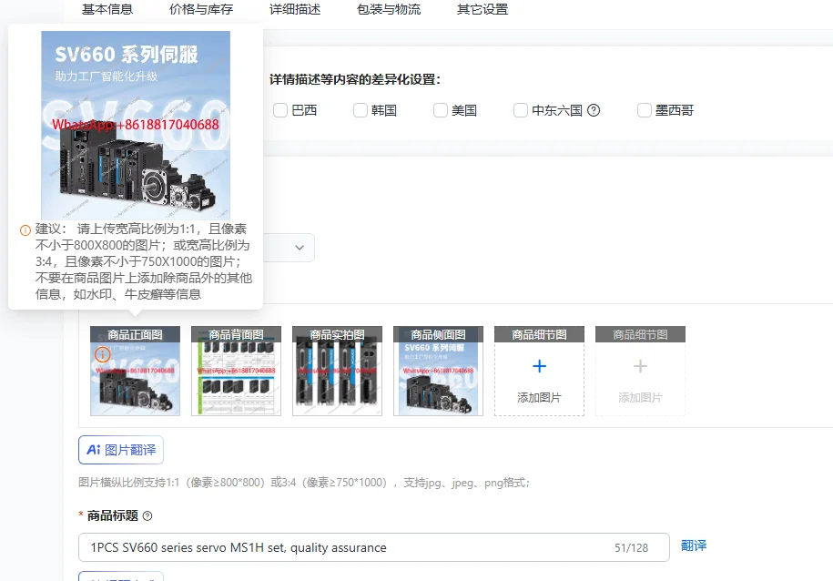Viewport: 833px width, 581px height.
Task: Click the image format hint text 图片横纵比例支持1:1
Action: point(304,483)
